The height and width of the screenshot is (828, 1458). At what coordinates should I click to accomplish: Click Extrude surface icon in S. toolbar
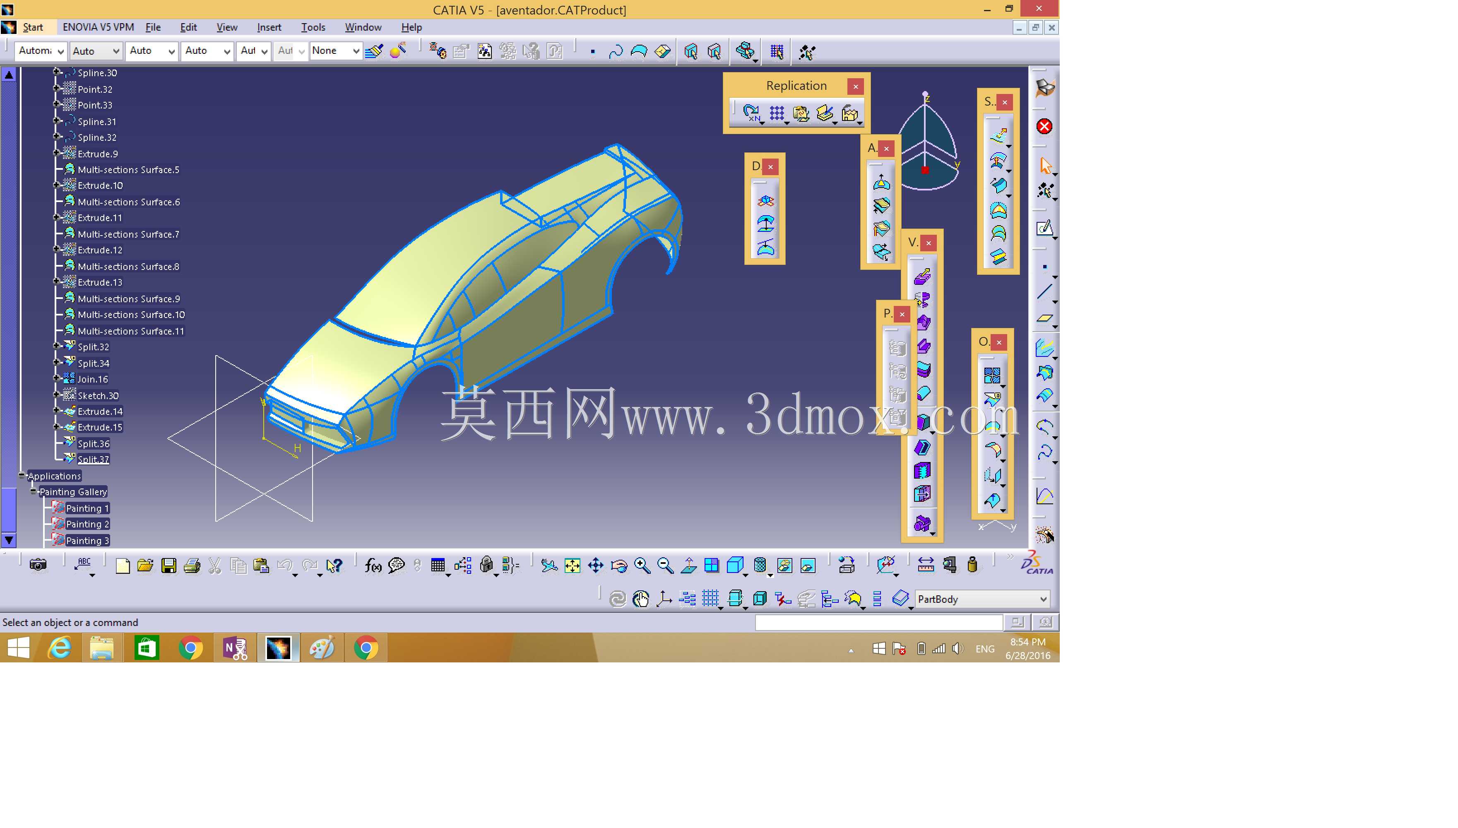point(998,136)
